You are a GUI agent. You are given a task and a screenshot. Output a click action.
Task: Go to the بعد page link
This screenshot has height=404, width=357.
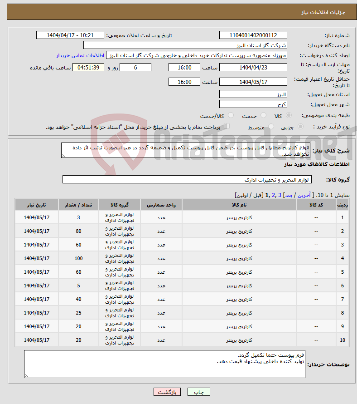pyautogui.click(x=288, y=195)
